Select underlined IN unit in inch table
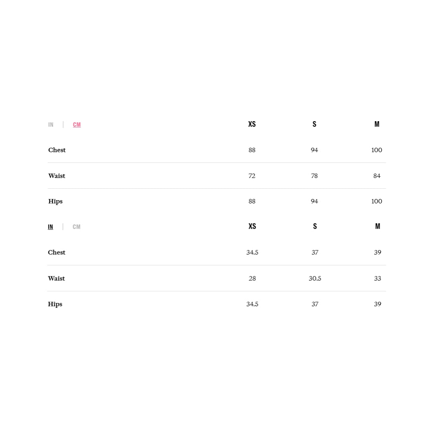This screenshot has height=429, width=429. [x=50, y=227]
